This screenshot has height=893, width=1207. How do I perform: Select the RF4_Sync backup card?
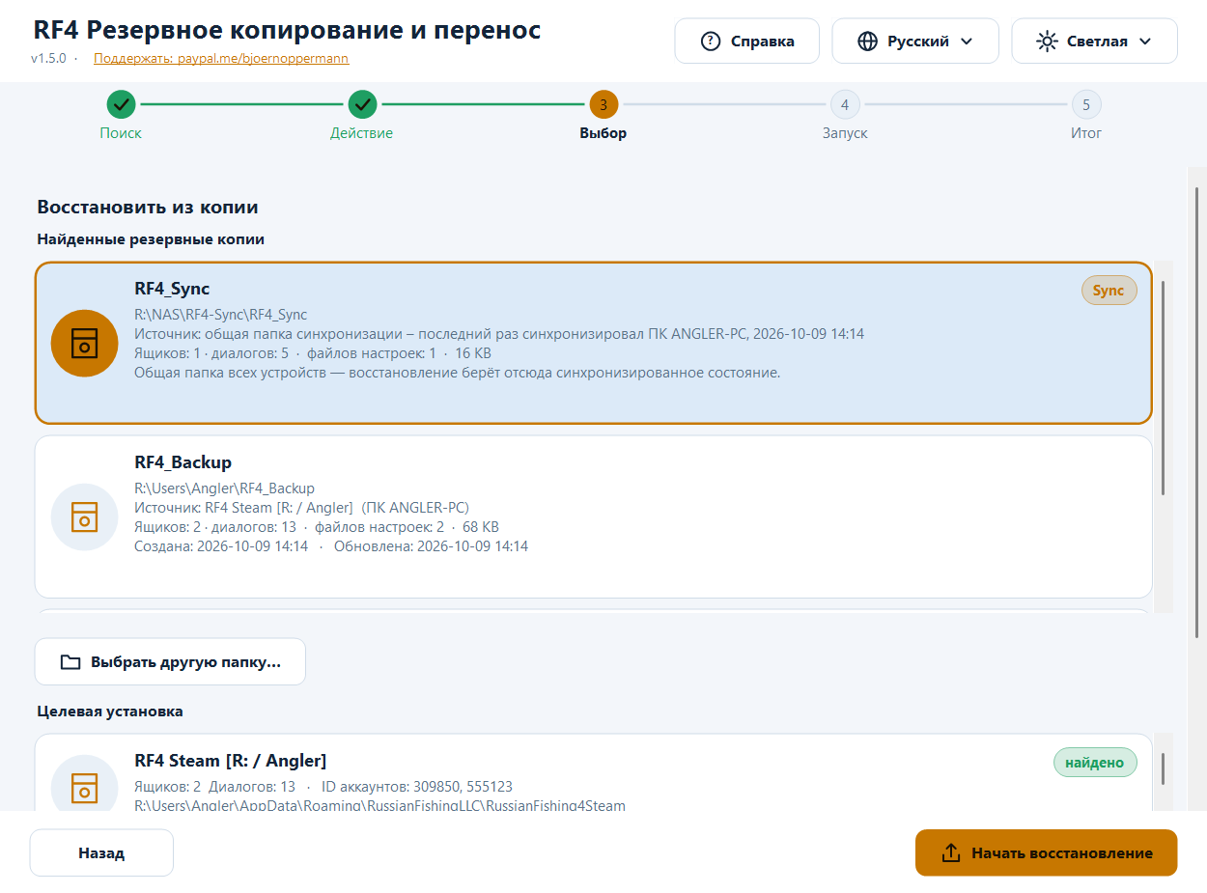coord(594,343)
